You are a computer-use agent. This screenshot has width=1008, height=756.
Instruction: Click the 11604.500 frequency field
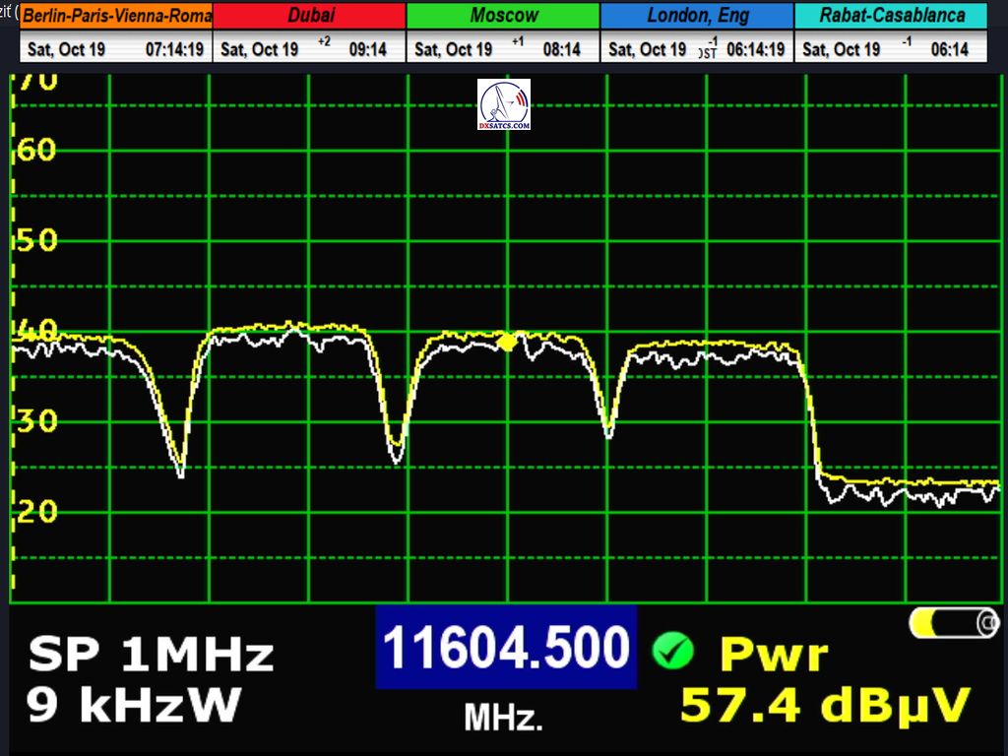tap(505, 648)
